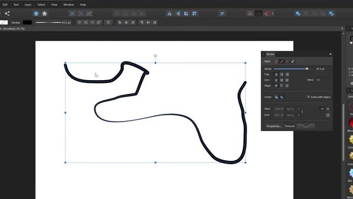Click the Properties... button
Image resolution: width=353 pixels, height=199 pixels.
(274, 126)
